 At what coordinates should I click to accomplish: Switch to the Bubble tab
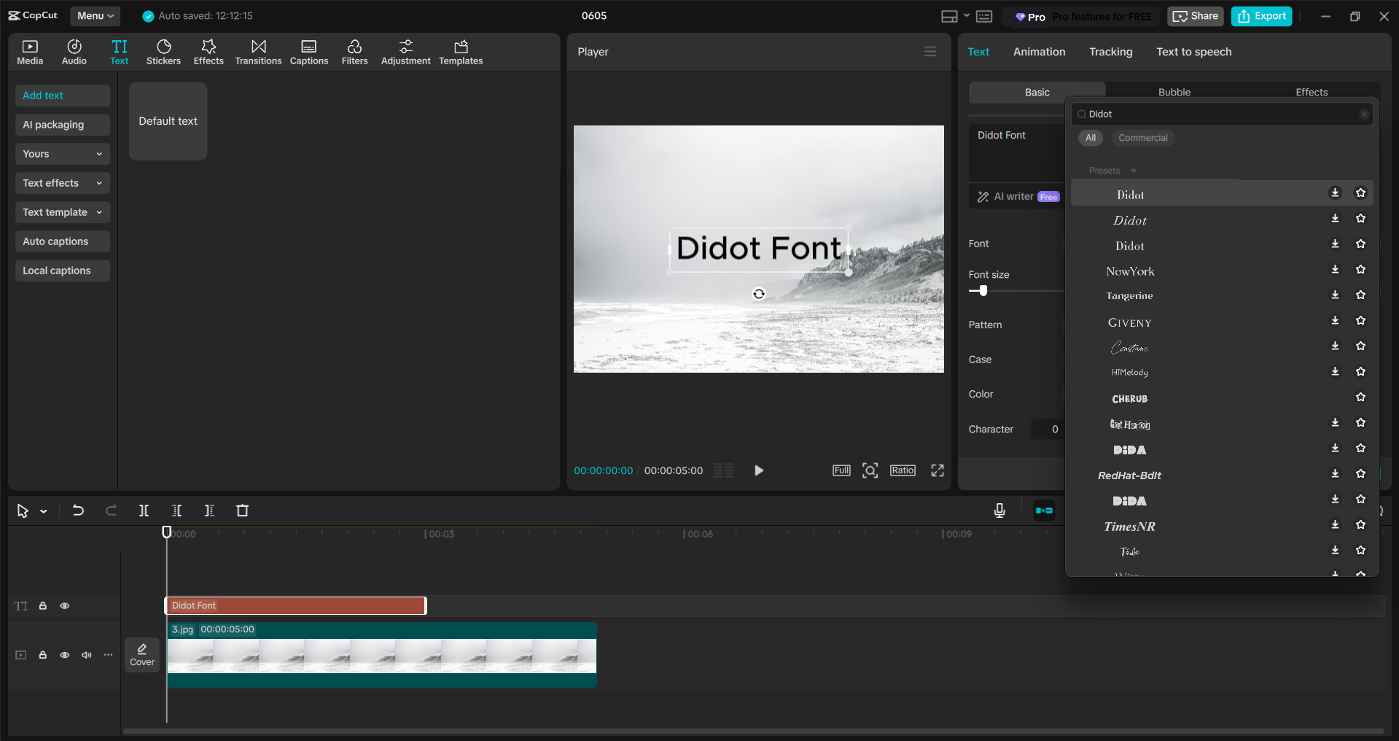[x=1174, y=91]
